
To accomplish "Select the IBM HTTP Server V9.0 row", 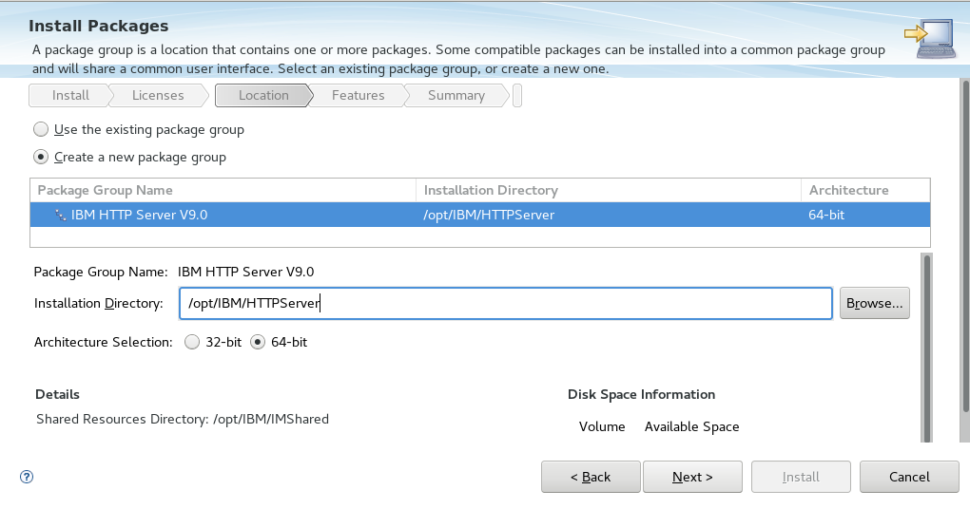I will tap(479, 215).
